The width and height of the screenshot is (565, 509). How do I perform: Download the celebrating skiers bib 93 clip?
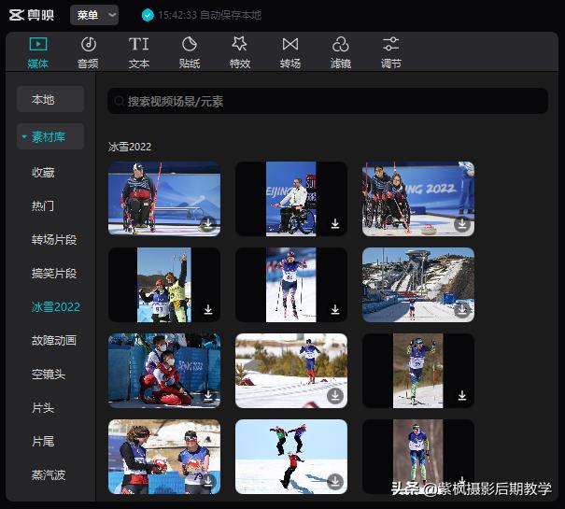208,309
